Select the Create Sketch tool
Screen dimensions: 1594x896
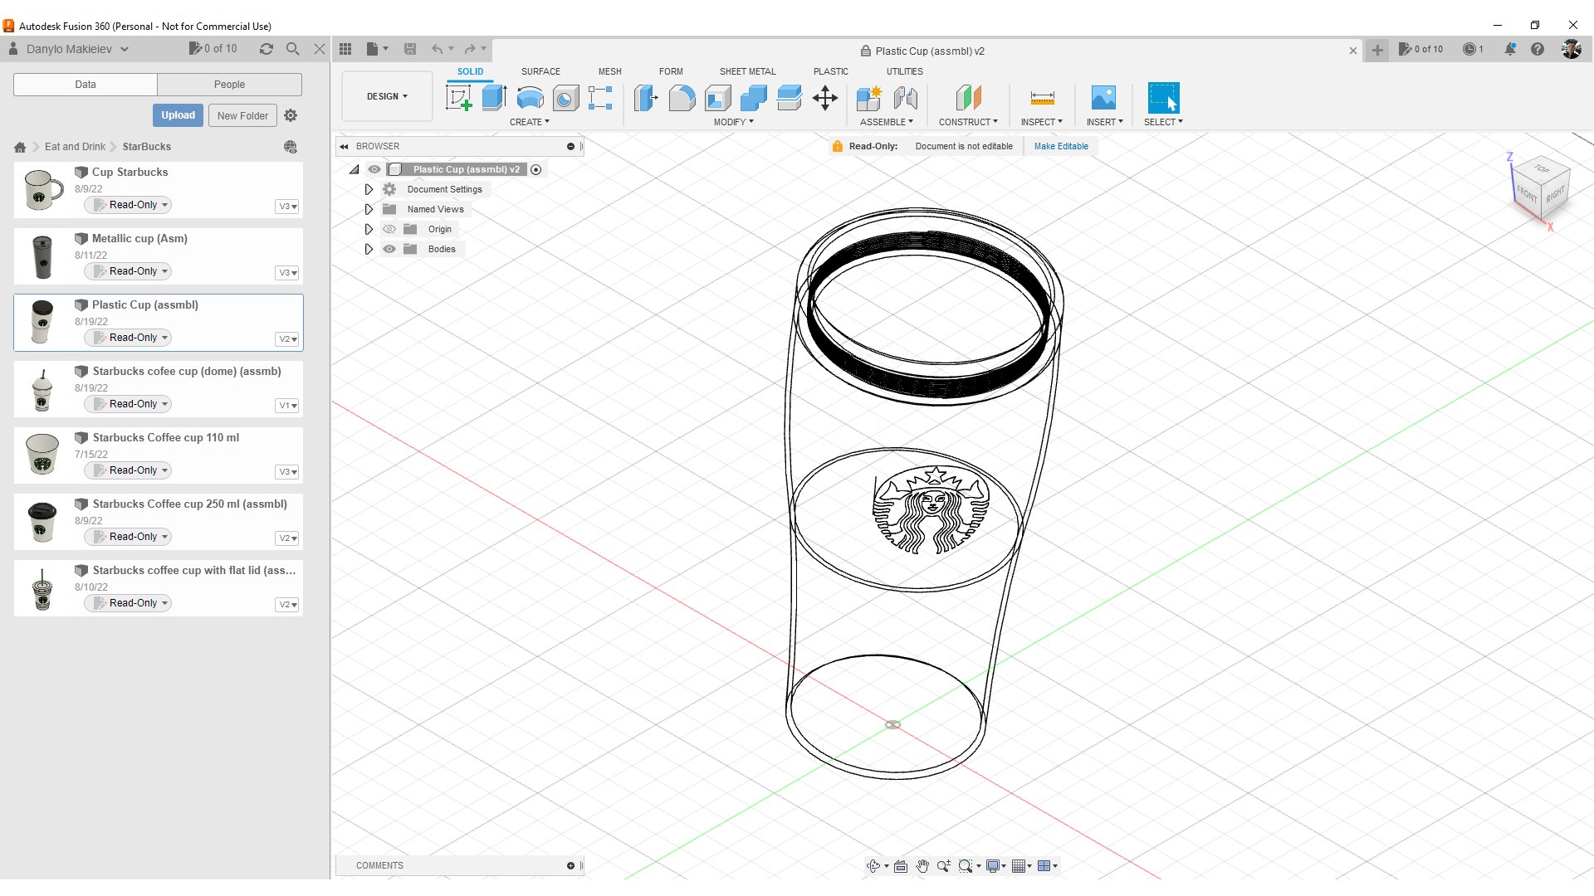[458, 98]
